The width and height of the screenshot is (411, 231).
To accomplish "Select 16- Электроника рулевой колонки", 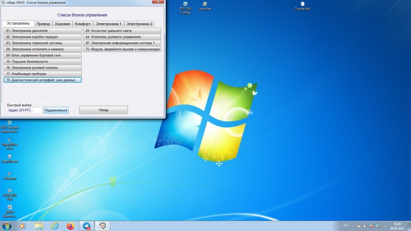I will 43,68.
